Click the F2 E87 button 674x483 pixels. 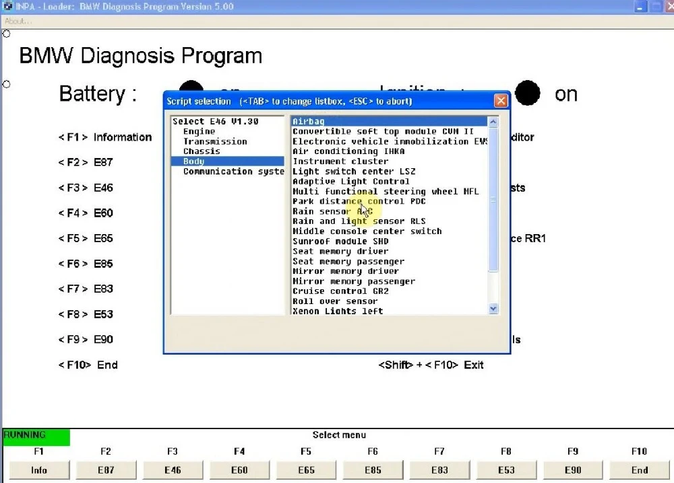point(106,470)
